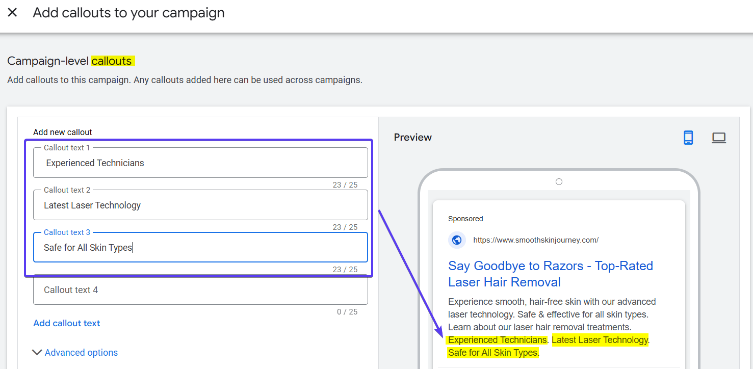Click the globe icon in ad preview

457,240
